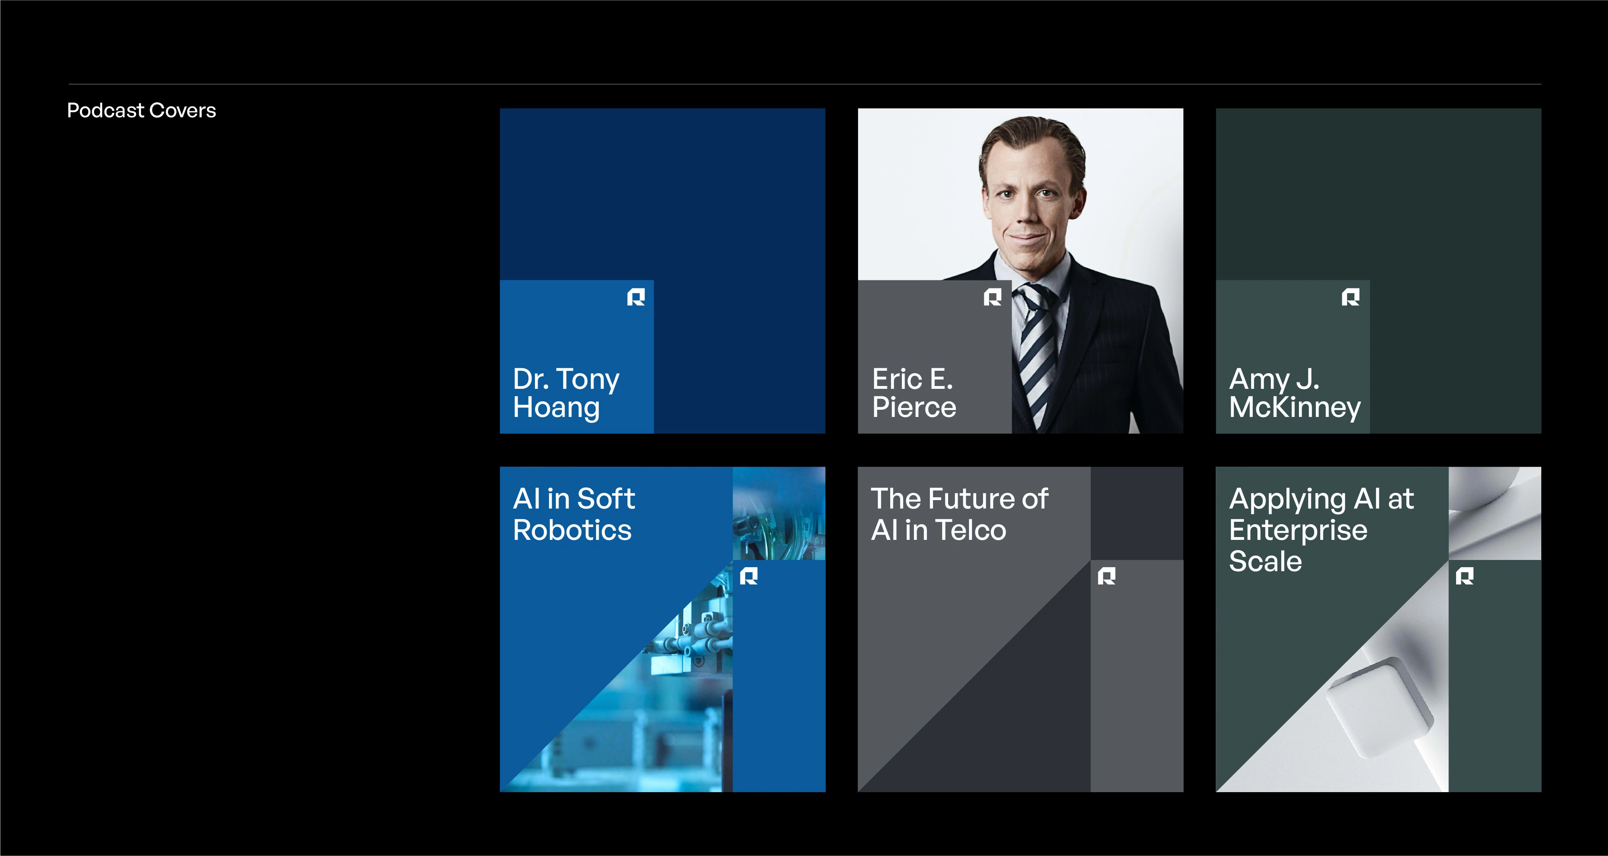
Task: Click the logo icon on AI in Soft Robotics cover
Action: pos(748,576)
